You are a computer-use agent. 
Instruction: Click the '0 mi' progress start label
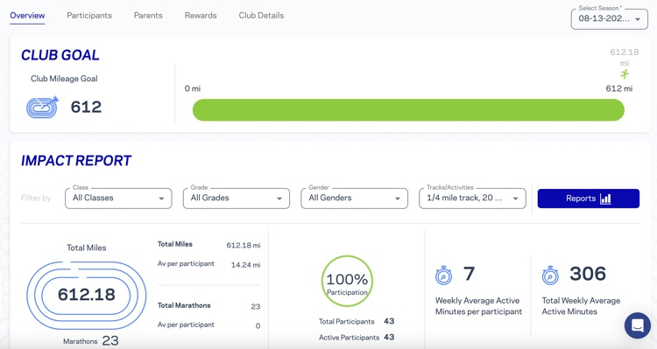[x=193, y=88]
